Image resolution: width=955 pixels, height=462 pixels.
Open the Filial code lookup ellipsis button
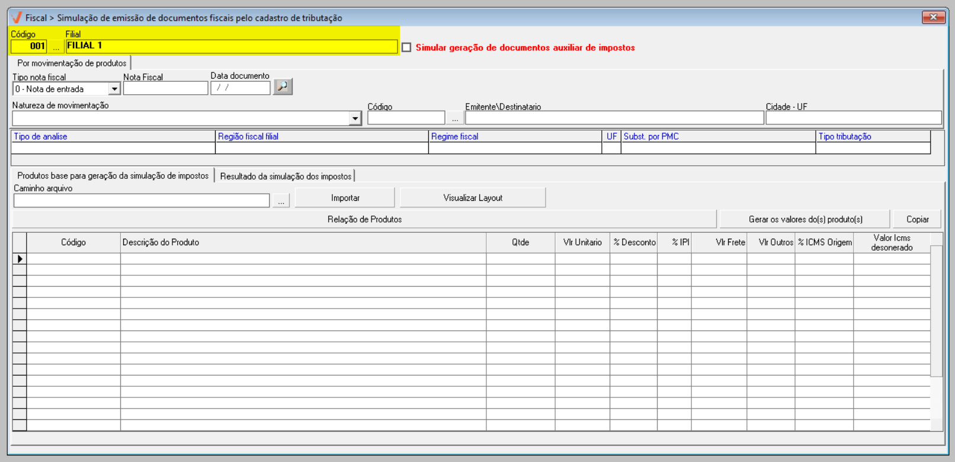(56, 47)
